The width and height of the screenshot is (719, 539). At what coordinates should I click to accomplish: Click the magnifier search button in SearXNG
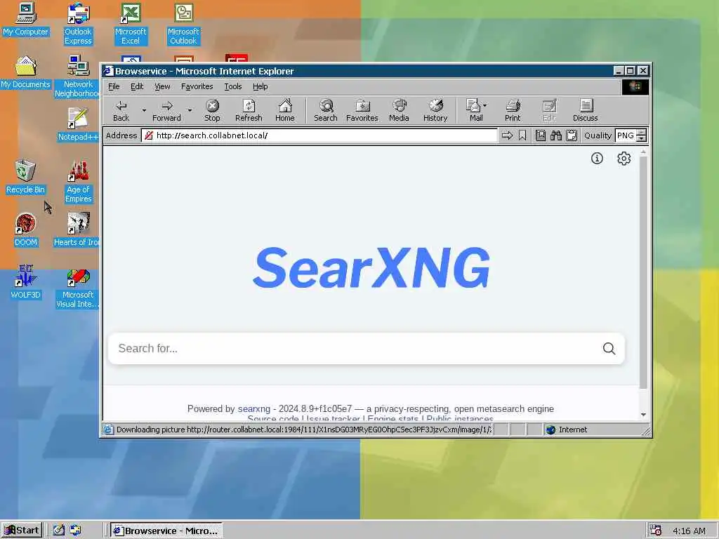point(609,348)
